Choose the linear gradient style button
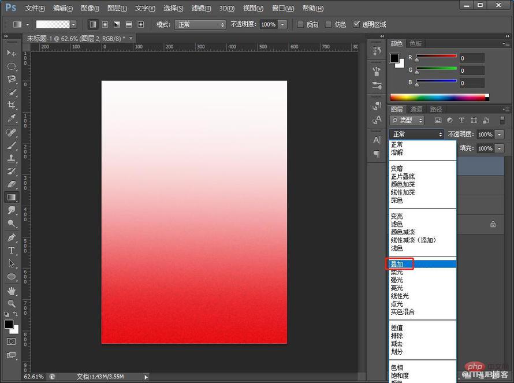This screenshot has width=514, height=383. (x=93, y=24)
